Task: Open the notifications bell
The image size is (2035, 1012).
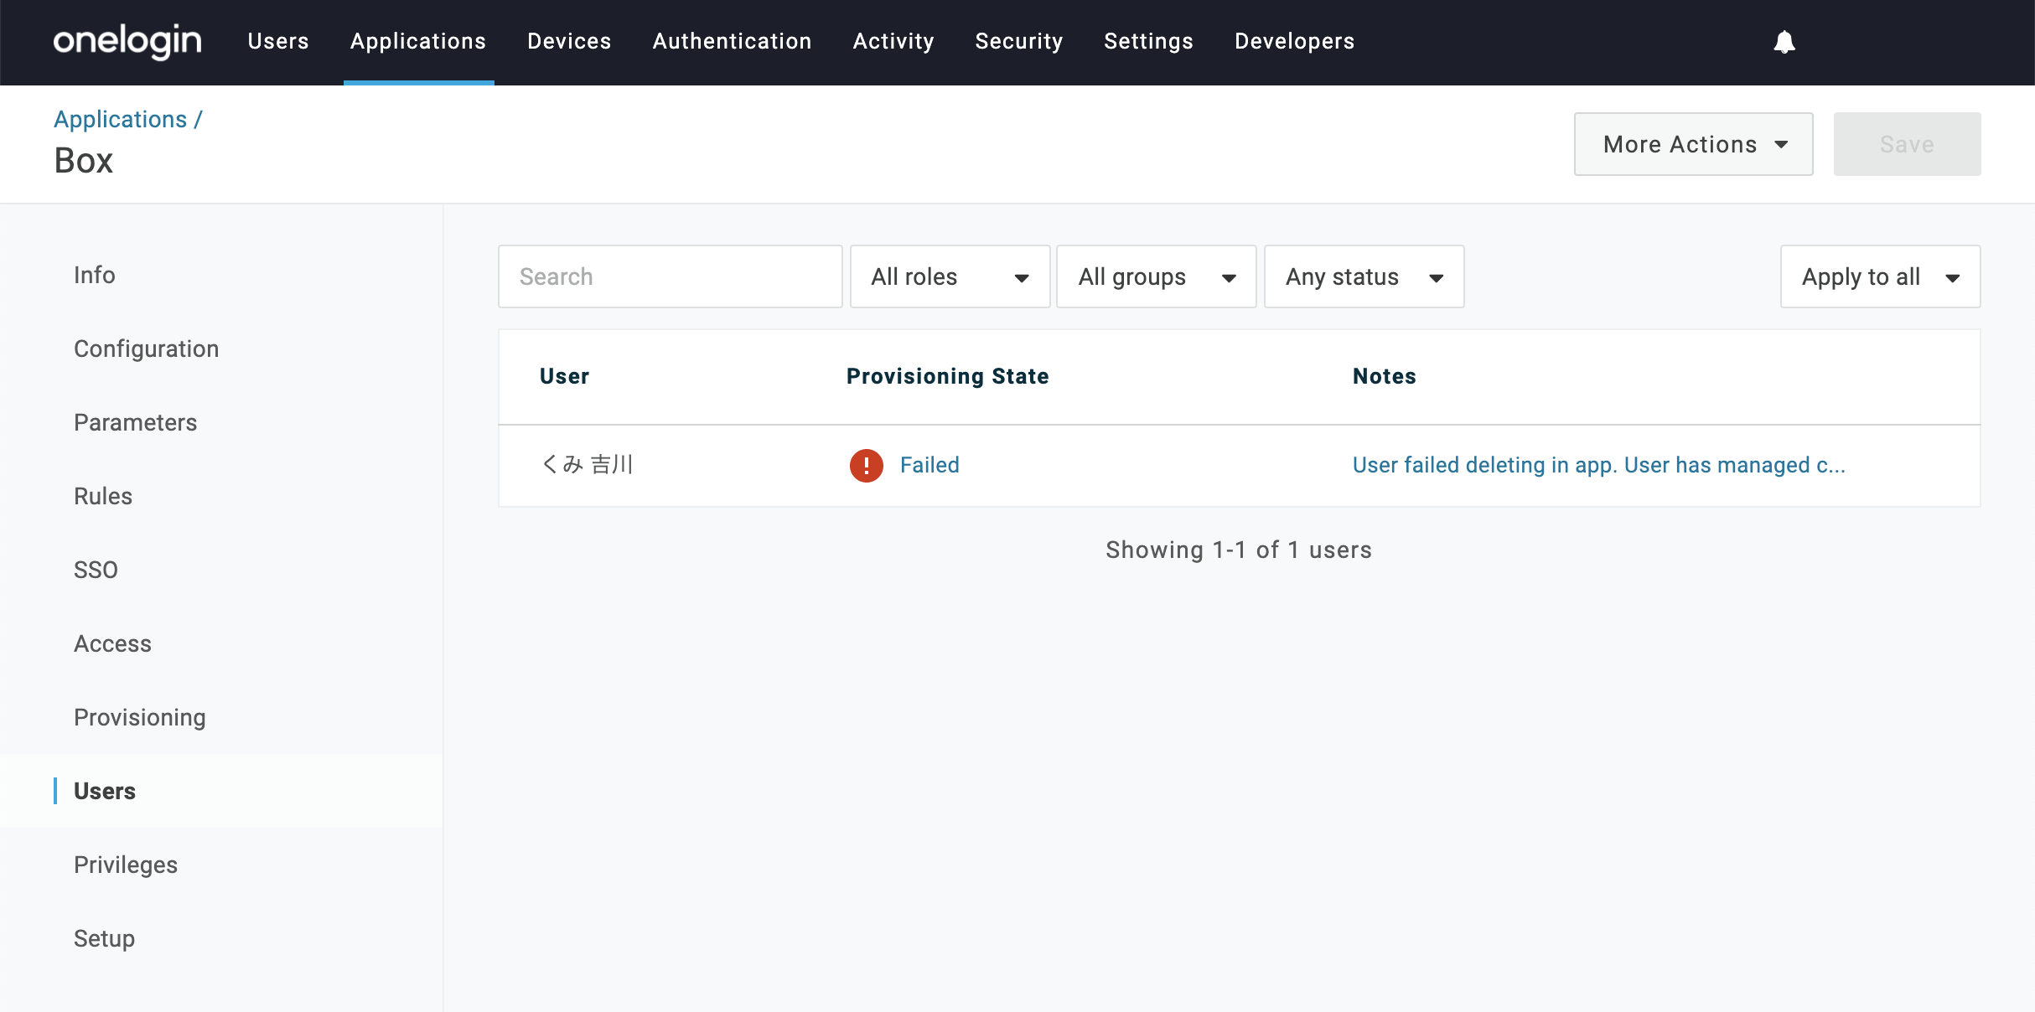Action: (x=1784, y=42)
